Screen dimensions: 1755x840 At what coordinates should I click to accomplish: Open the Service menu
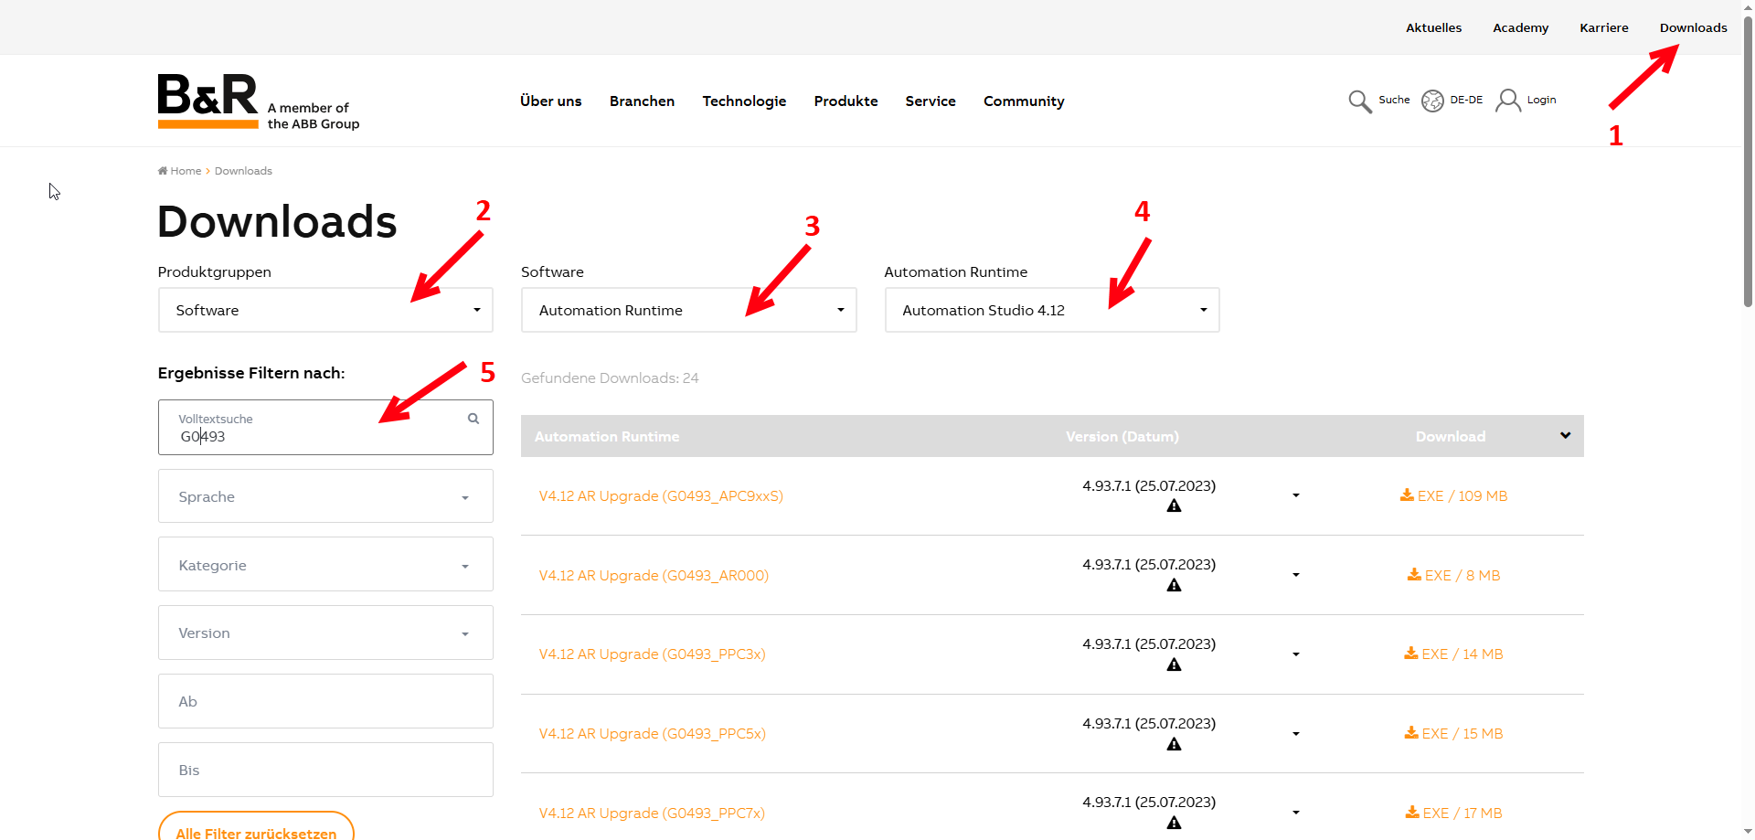tap(931, 101)
